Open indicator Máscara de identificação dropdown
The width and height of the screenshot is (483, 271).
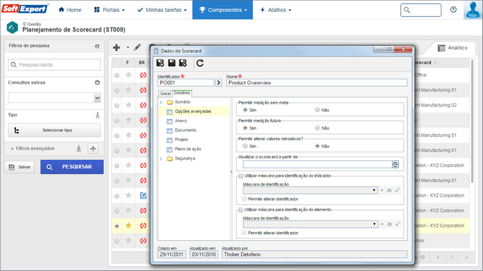pyautogui.click(x=374, y=191)
